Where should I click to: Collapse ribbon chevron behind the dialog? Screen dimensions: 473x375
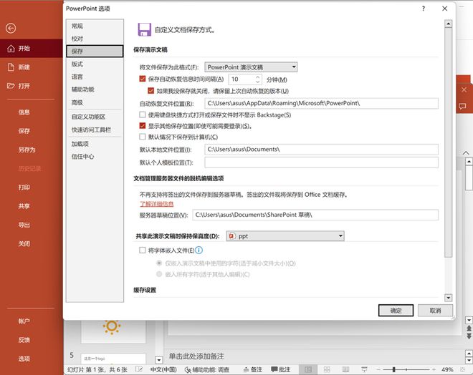(x=466, y=152)
